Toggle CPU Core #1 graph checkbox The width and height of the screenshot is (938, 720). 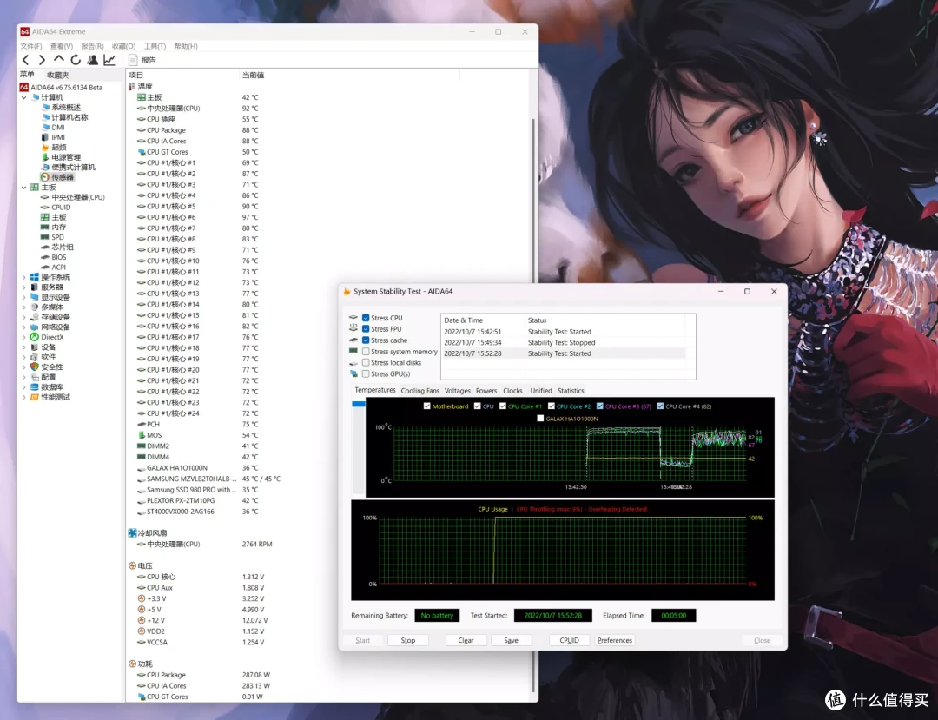tap(503, 406)
